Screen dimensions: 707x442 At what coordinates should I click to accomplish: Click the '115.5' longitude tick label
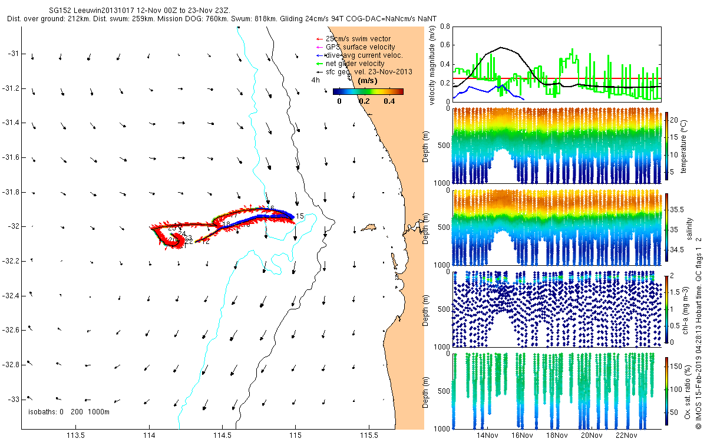368,436
